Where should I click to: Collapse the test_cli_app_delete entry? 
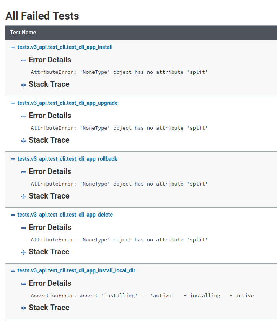point(12,215)
